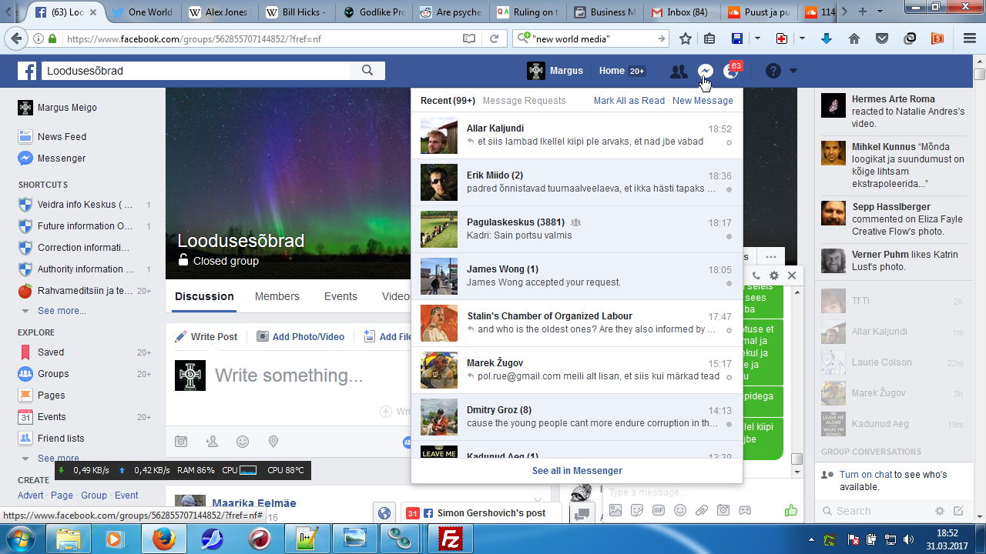Open the notifications globe with 63 badge
The height and width of the screenshot is (554, 986).
click(730, 71)
